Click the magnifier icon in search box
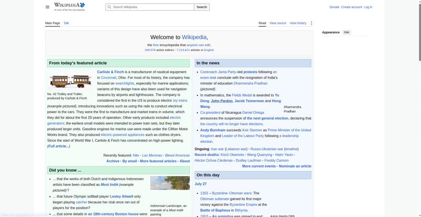Screen dimensions: 421x217 tap(109, 7)
